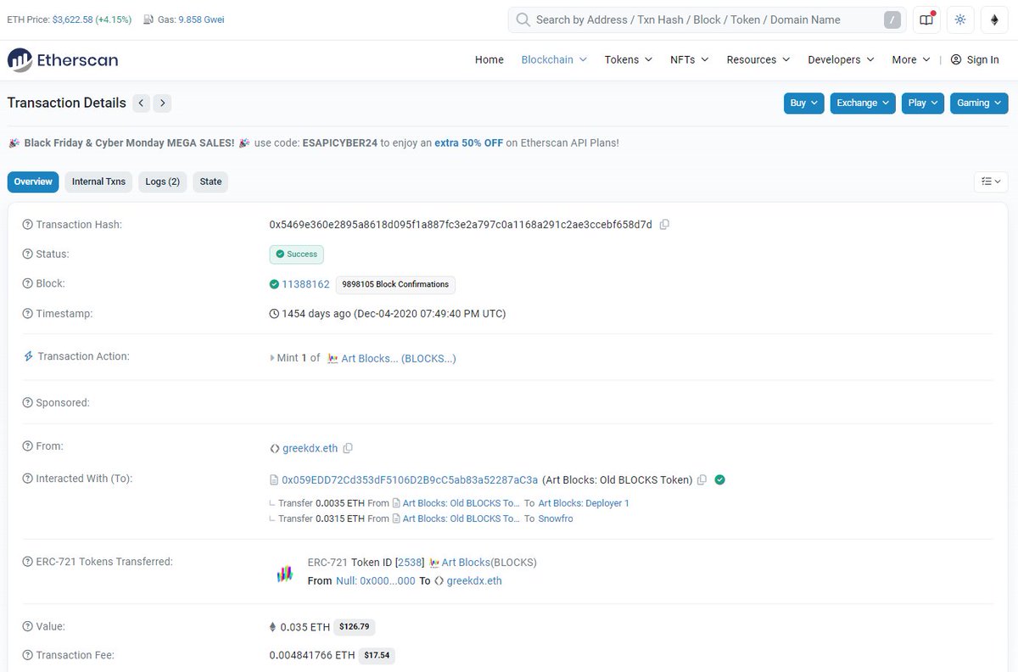The height and width of the screenshot is (672, 1018).
Task: Click help icon next to Block
Action: click(x=28, y=283)
